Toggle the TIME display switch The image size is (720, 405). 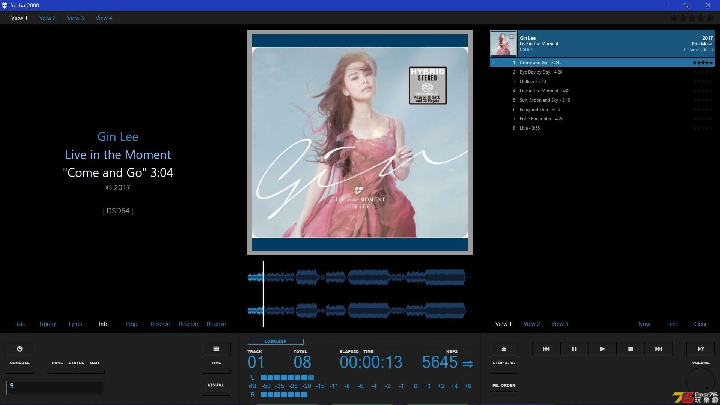coord(216,371)
